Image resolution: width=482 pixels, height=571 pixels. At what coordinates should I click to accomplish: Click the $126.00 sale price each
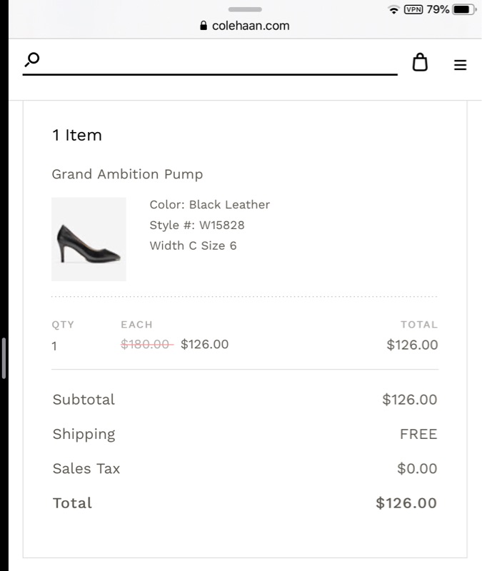204,344
